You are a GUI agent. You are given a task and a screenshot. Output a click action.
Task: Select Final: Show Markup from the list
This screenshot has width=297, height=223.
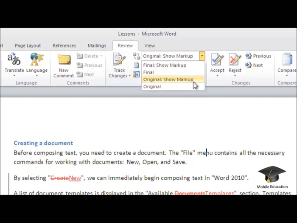[x=173, y=65]
